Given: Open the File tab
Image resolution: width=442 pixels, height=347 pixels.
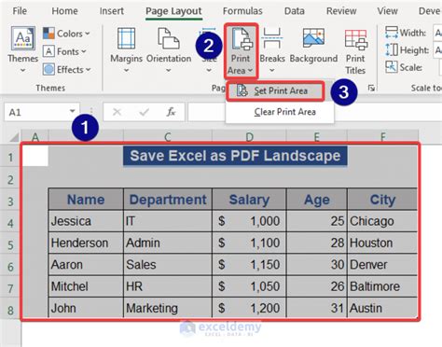Looking at the screenshot, I should (20, 11).
